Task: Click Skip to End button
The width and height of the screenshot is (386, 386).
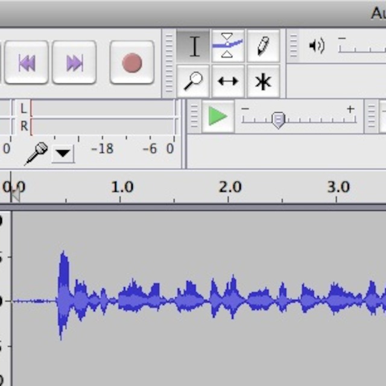Action: click(x=74, y=63)
